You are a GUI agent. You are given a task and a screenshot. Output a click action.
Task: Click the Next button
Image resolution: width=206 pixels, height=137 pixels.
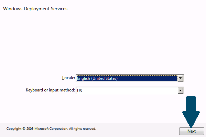coord(192,131)
